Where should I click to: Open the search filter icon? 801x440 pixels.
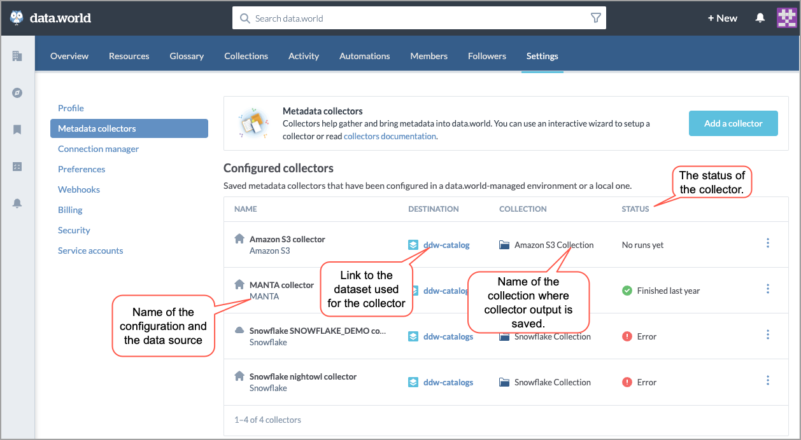pos(595,18)
